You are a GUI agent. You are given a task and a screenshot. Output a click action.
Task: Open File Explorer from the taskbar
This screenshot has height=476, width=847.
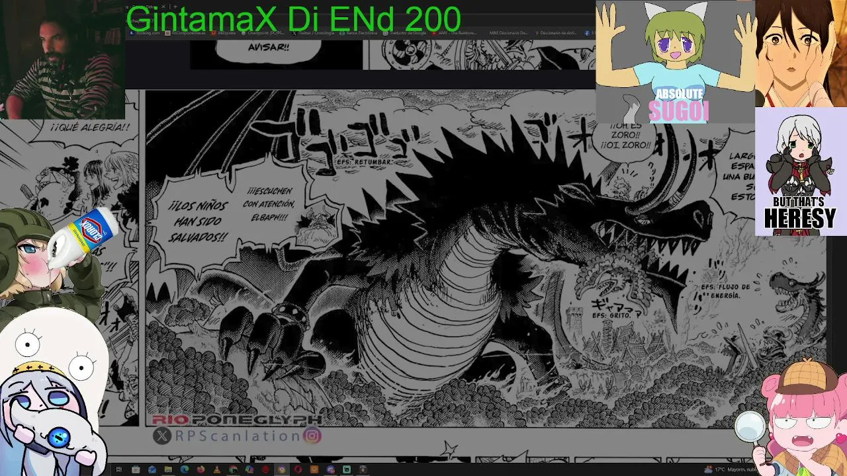pyautogui.click(x=168, y=469)
